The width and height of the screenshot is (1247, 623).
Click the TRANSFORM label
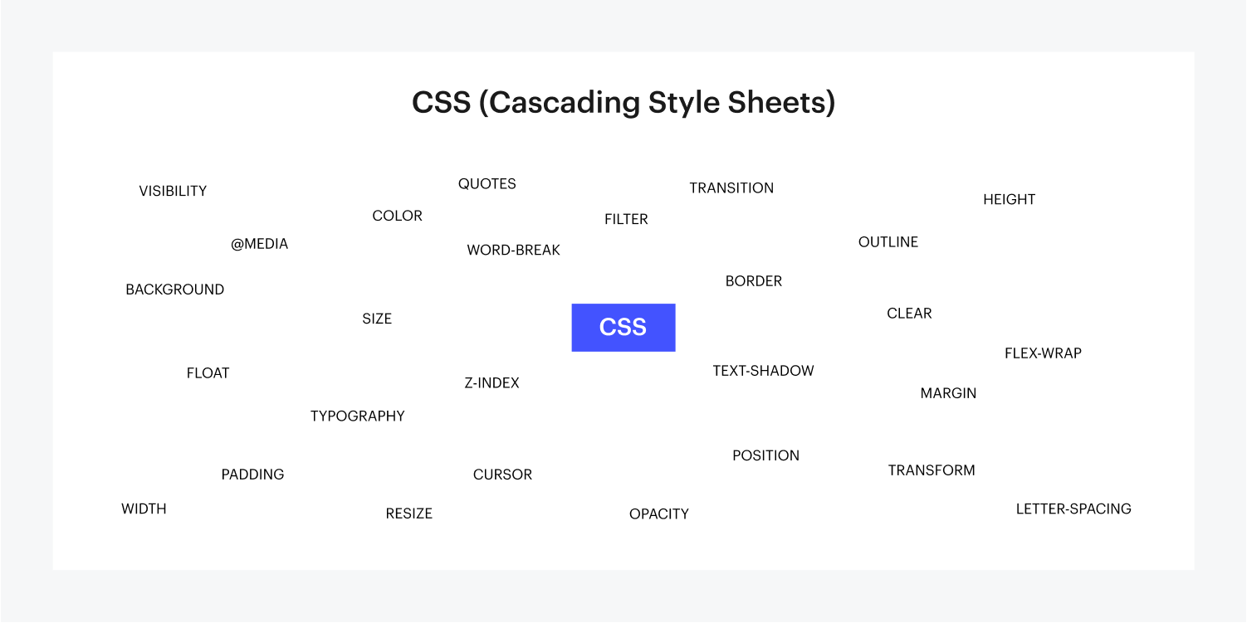pos(931,470)
